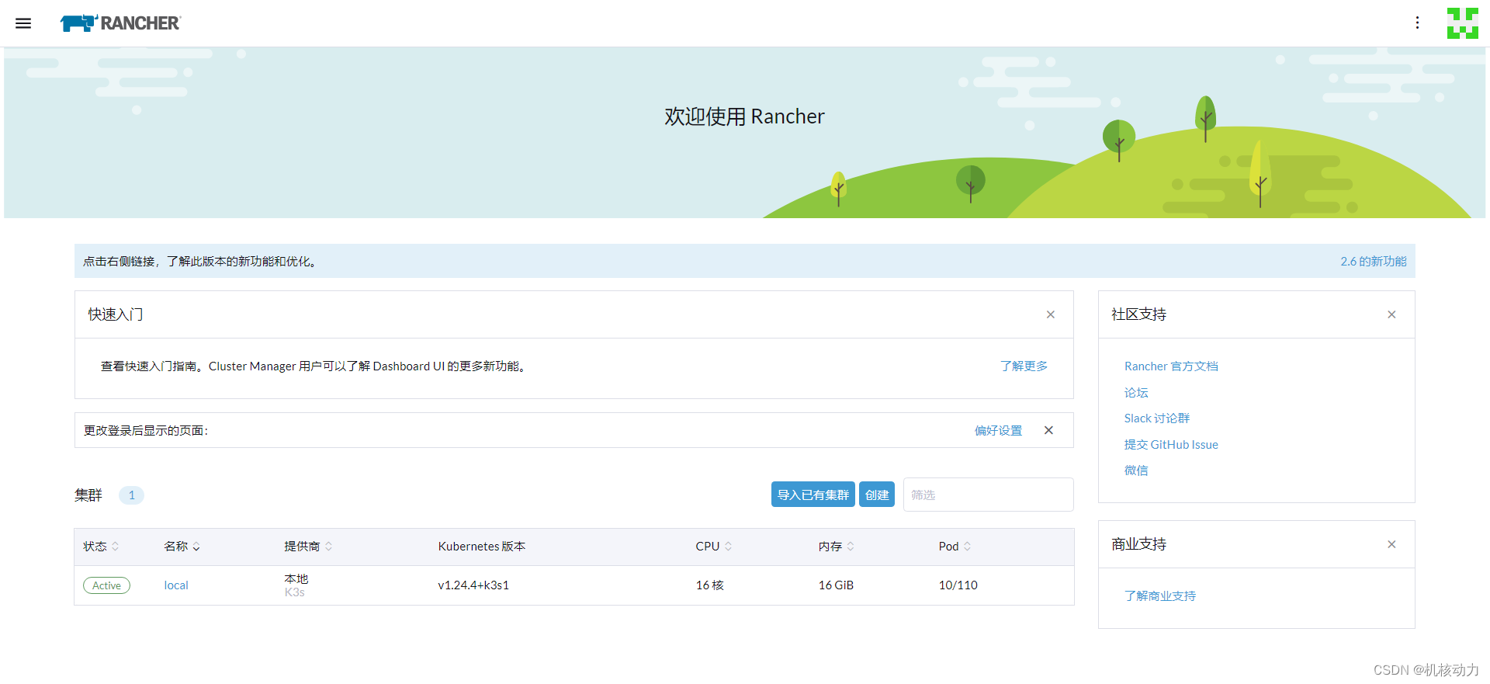Open the 提交 GitHub Issue link
Image resolution: width=1490 pixels, height=684 pixels.
[1171, 445]
